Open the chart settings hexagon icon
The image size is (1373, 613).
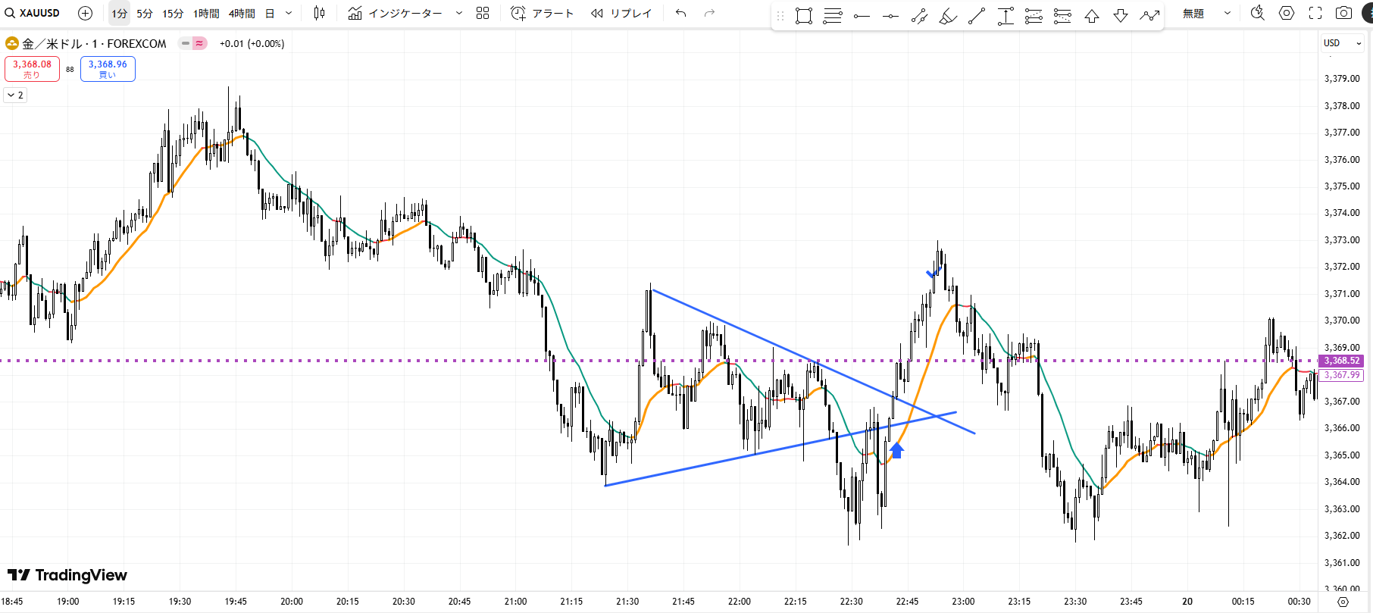pyautogui.click(x=1287, y=13)
